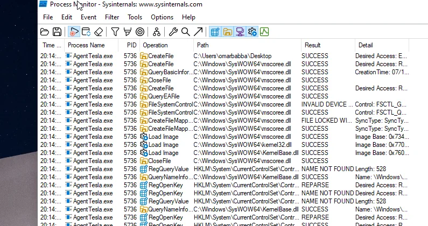The width and height of the screenshot is (428, 226).
Task: Click the Time column header
Action: [52, 45]
